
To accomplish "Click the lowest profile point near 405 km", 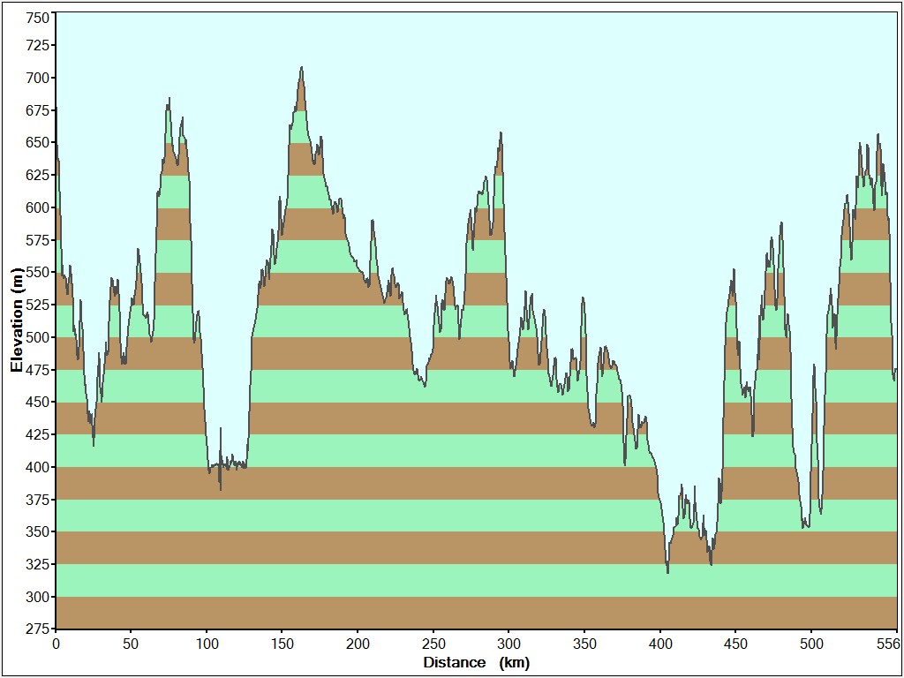I will [x=667, y=571].
